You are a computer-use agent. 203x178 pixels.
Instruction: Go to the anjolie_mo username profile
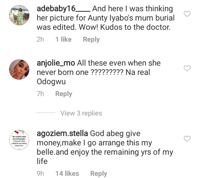[x=56, y=63]
